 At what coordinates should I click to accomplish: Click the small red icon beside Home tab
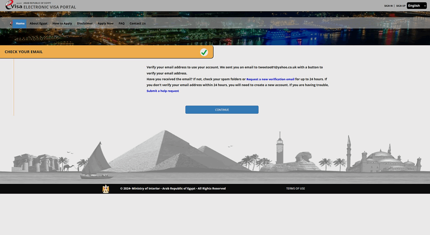point(11,23)
